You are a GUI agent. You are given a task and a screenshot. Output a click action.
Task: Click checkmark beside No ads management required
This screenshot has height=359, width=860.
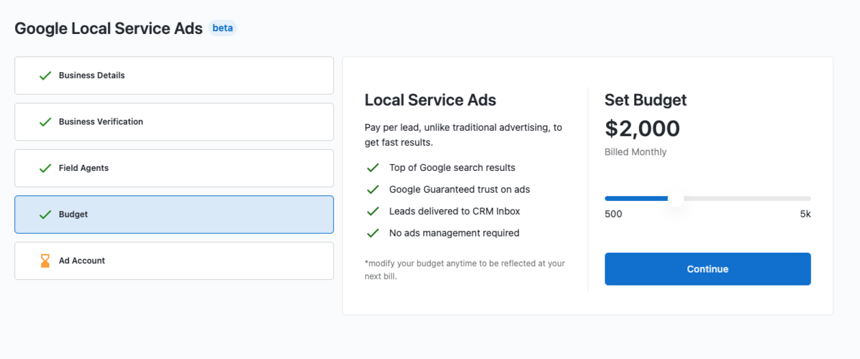[373, 233]
